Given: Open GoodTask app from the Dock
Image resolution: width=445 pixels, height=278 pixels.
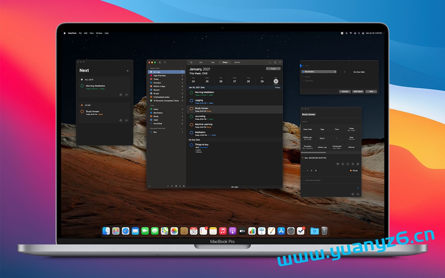Looking at the screenshot, I should (x=301, y=231).
